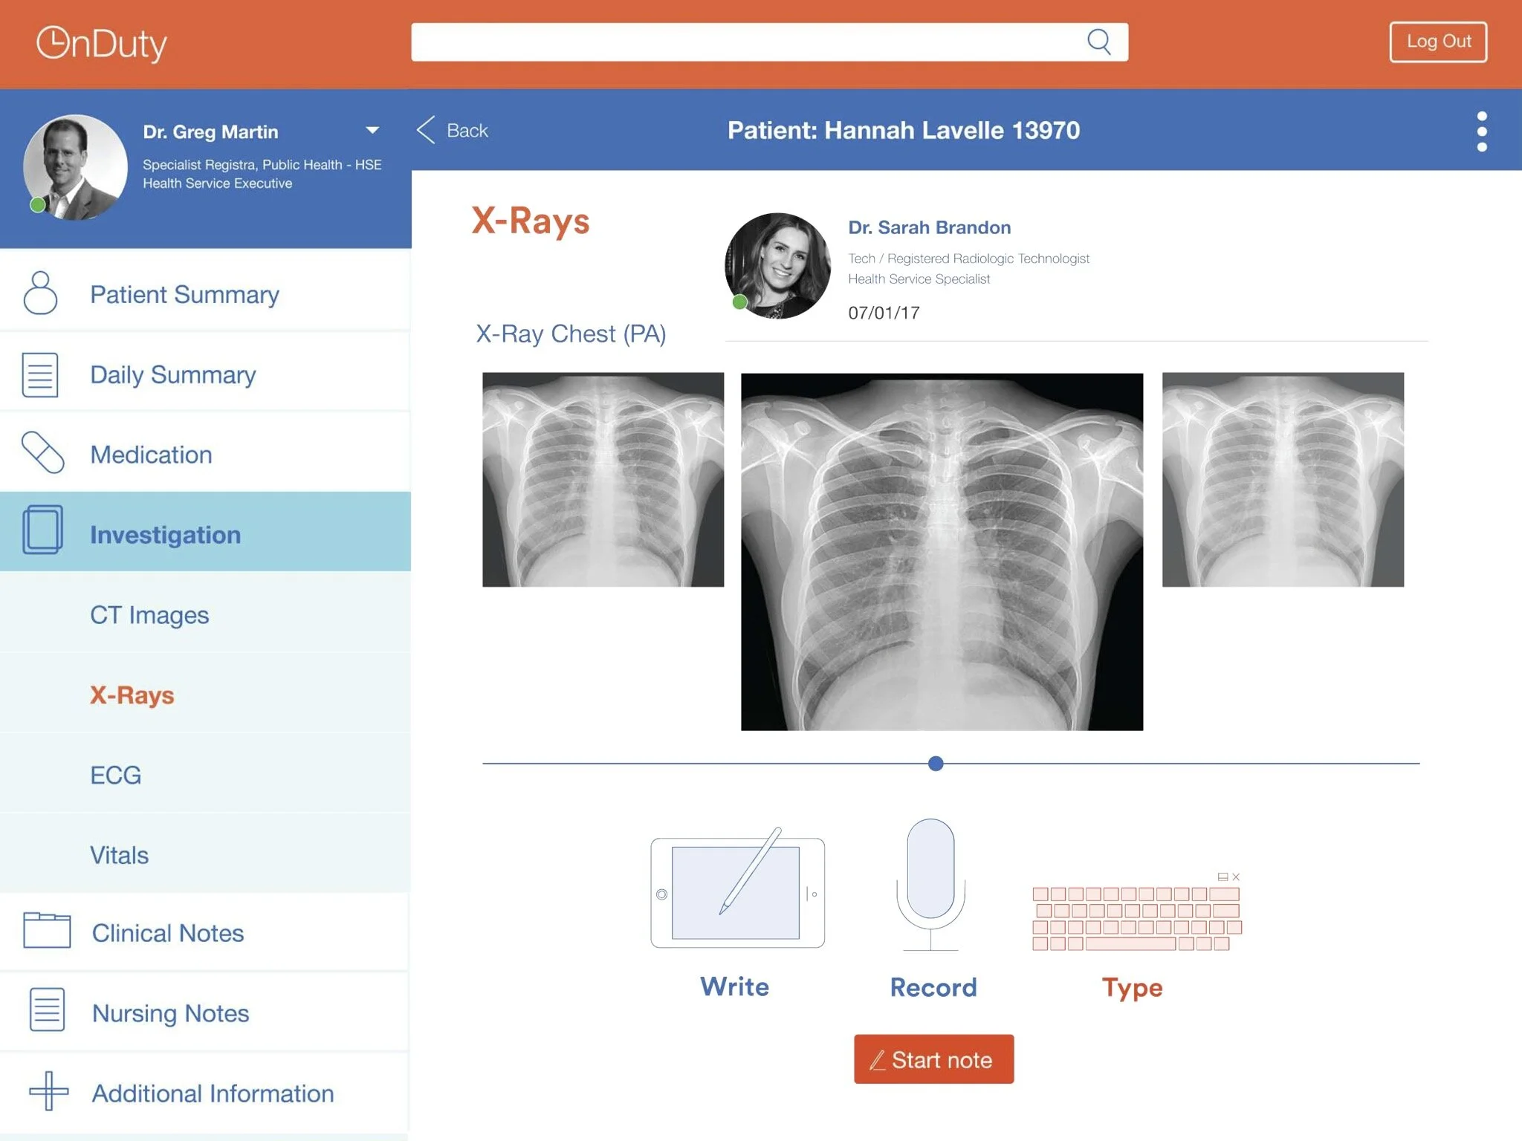Click the search magnifier icon

point(1098,42)
